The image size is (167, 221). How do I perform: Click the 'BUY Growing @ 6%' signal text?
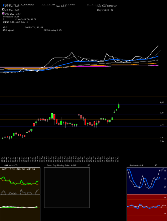click(52, 30)
